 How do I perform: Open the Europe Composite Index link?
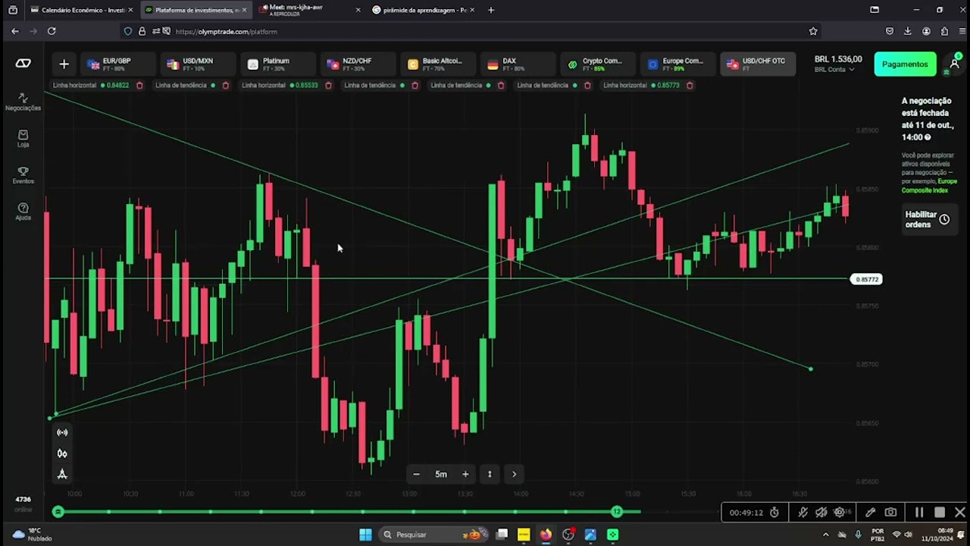pos(929,186)
